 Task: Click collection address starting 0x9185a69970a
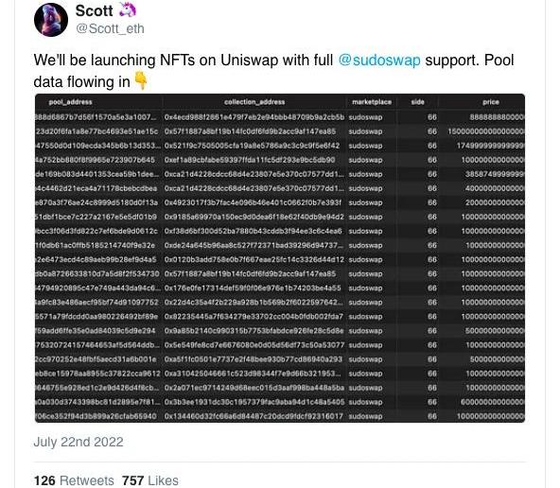point(254,217)
